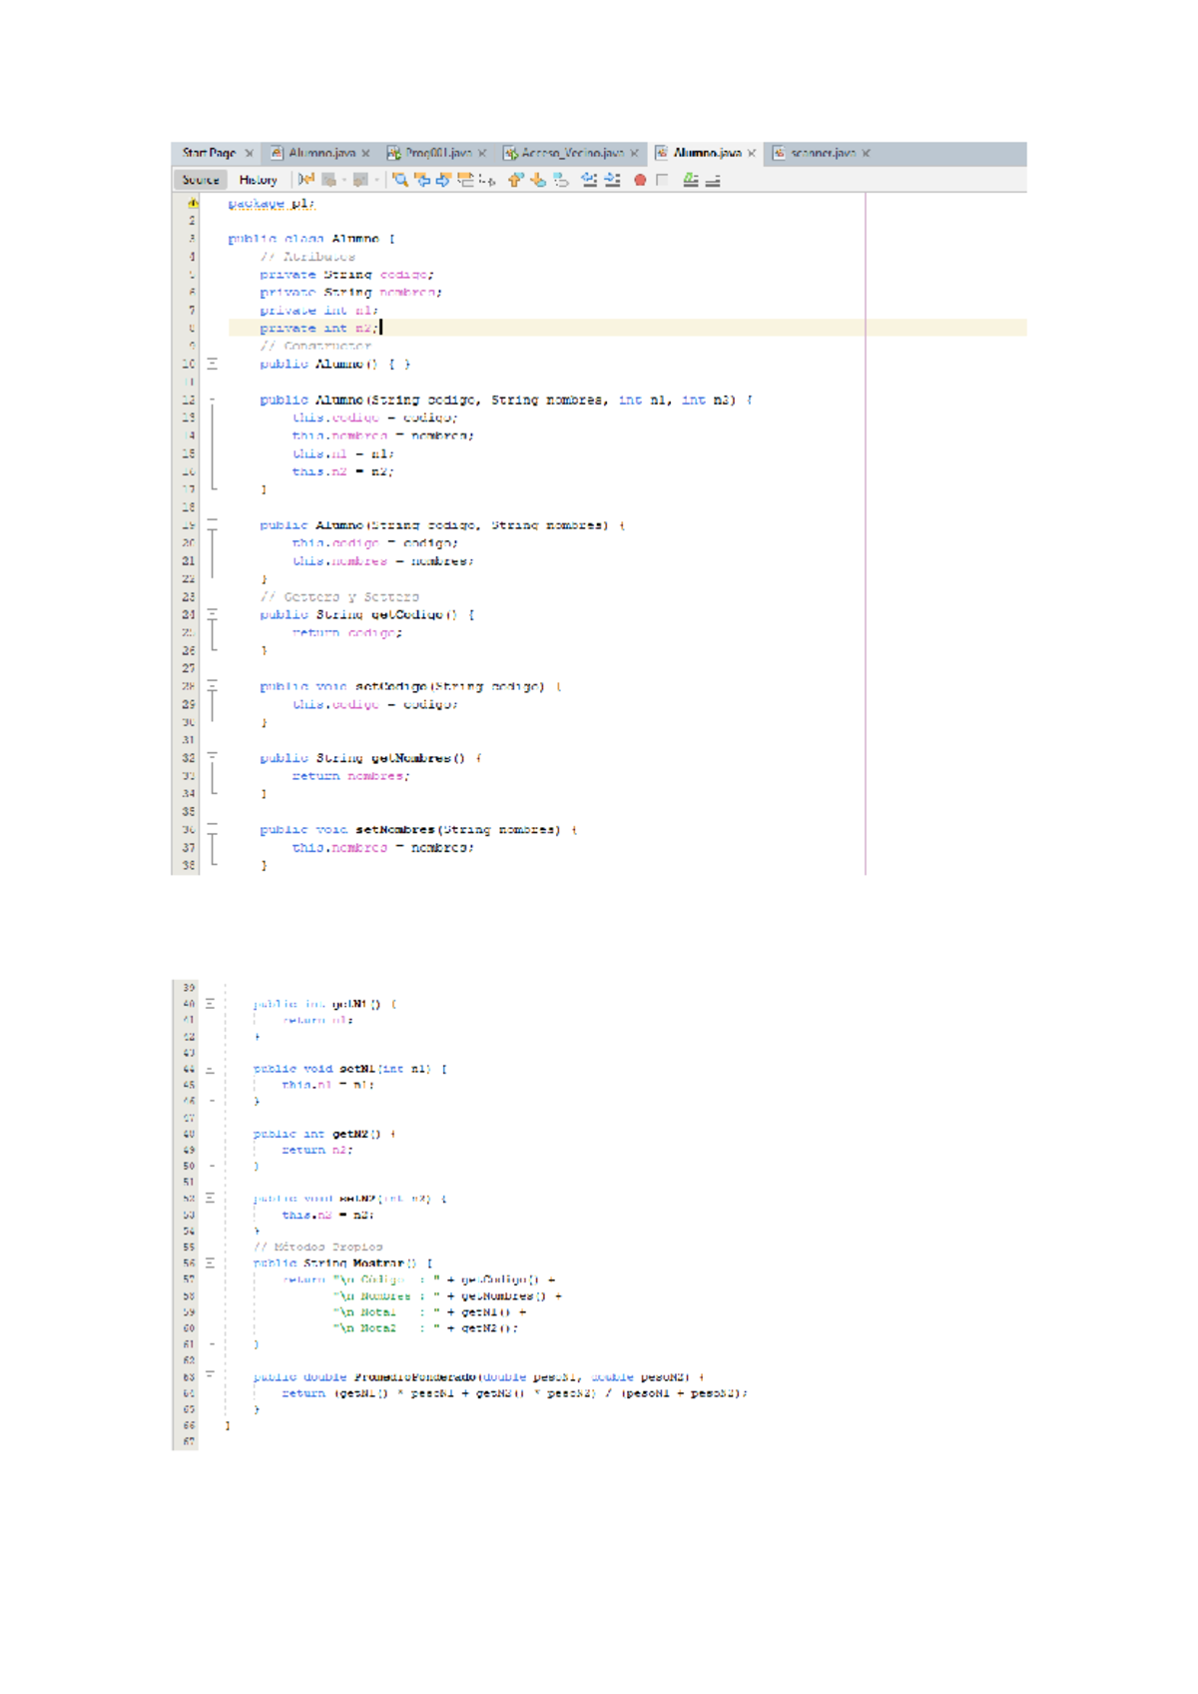Jump to the last edit location icon
This screenshot has height=1694, width=1198.
305,180
